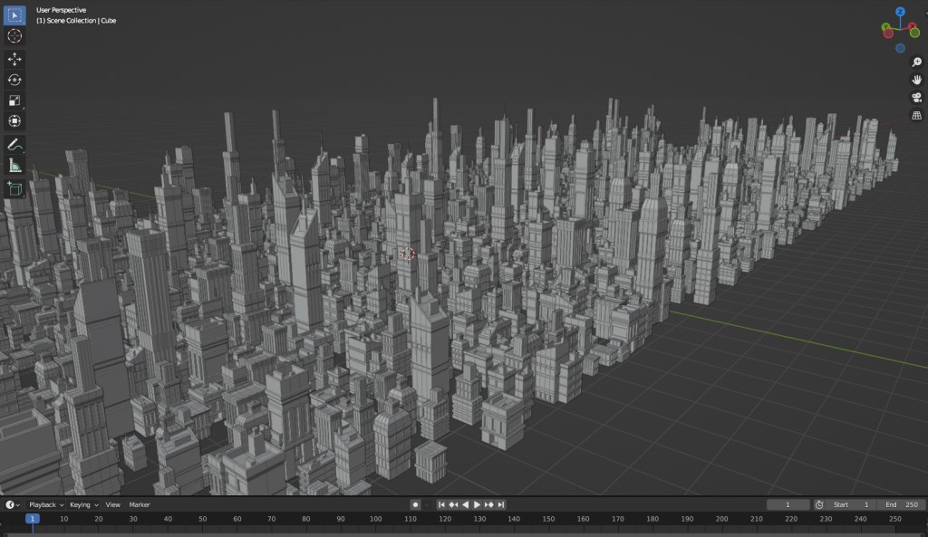The image size is (928, 537).
Task: Select the Move tool
Action: coord(14,59)
